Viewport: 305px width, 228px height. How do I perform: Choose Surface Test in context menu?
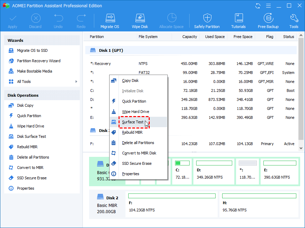tap(133, 122)
